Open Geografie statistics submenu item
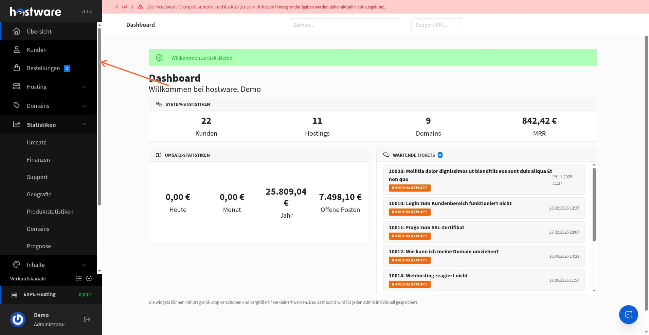 tap(39, 194)
